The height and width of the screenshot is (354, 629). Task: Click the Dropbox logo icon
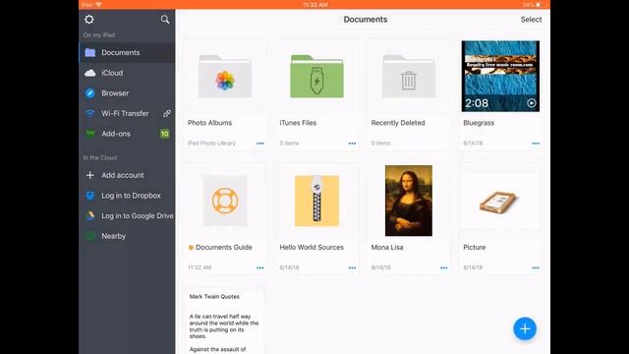[x=90, y=196]
